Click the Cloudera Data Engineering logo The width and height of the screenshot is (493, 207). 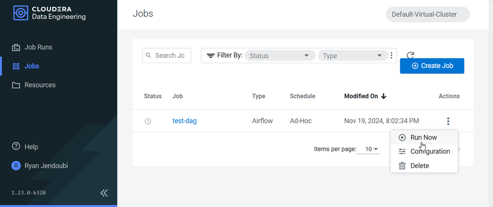tap(49, 13)
